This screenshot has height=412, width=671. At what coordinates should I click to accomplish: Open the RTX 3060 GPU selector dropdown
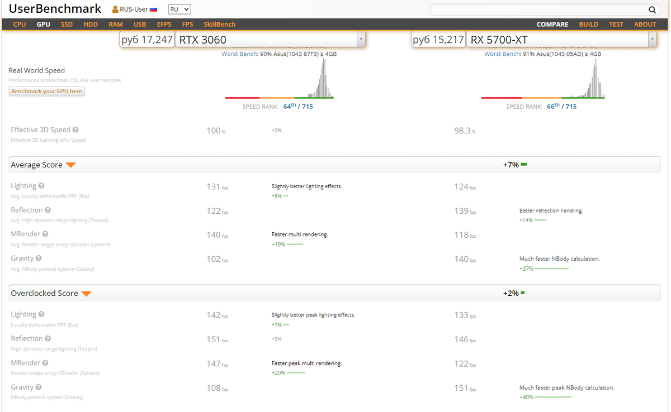click(361, 40)
